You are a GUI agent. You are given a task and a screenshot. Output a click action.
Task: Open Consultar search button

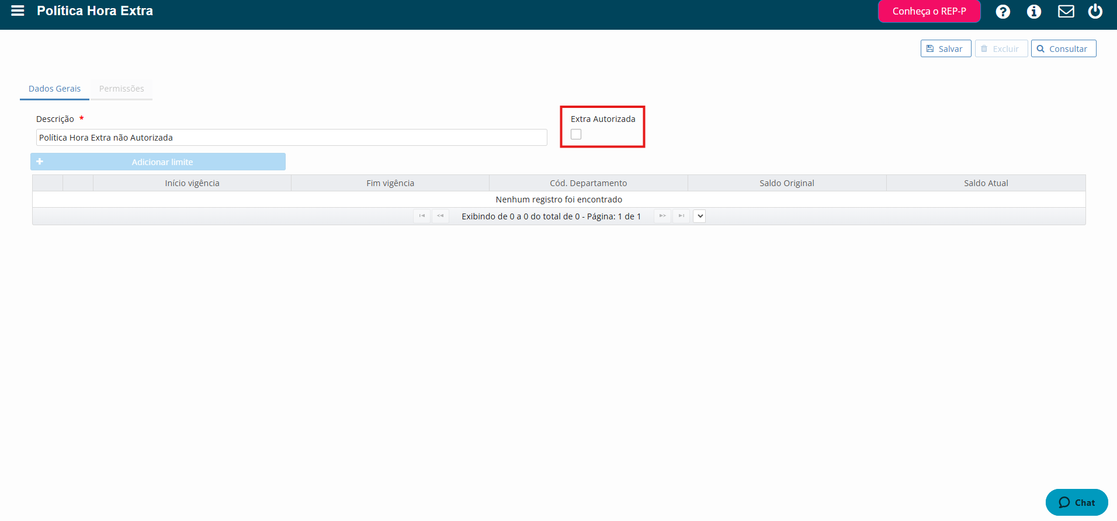tap(1063, 48)
